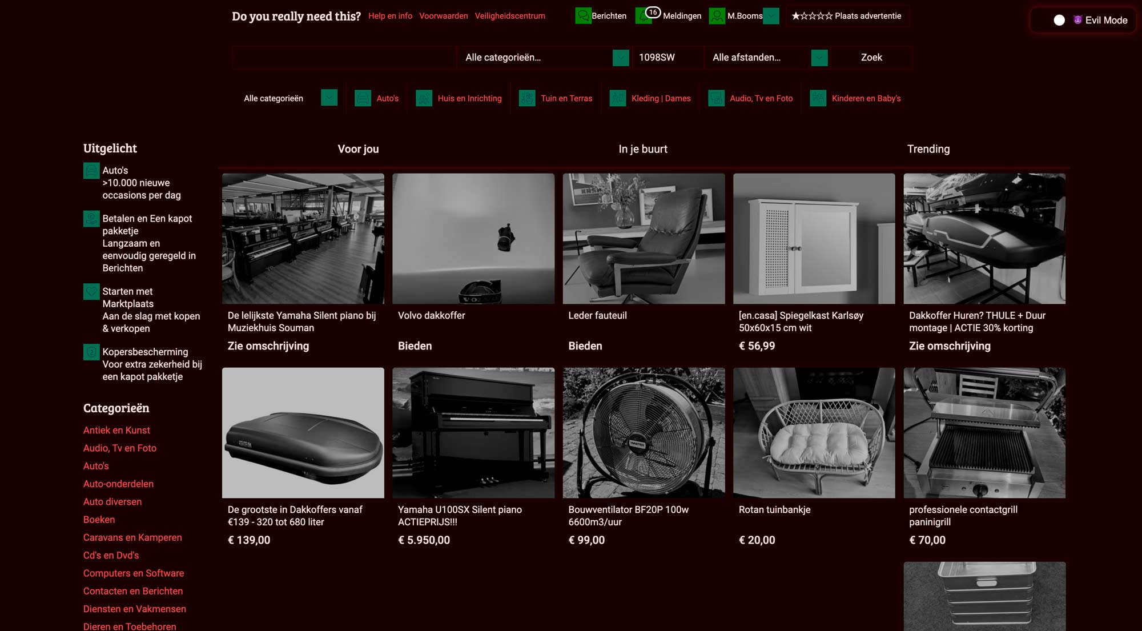Open the Meldingen bell icon

[x=644, y=16]
